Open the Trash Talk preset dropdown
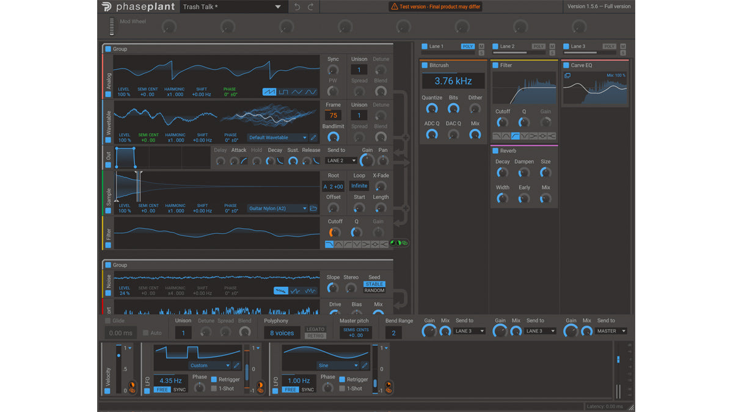733x412 pixels. tap(278, 7)
